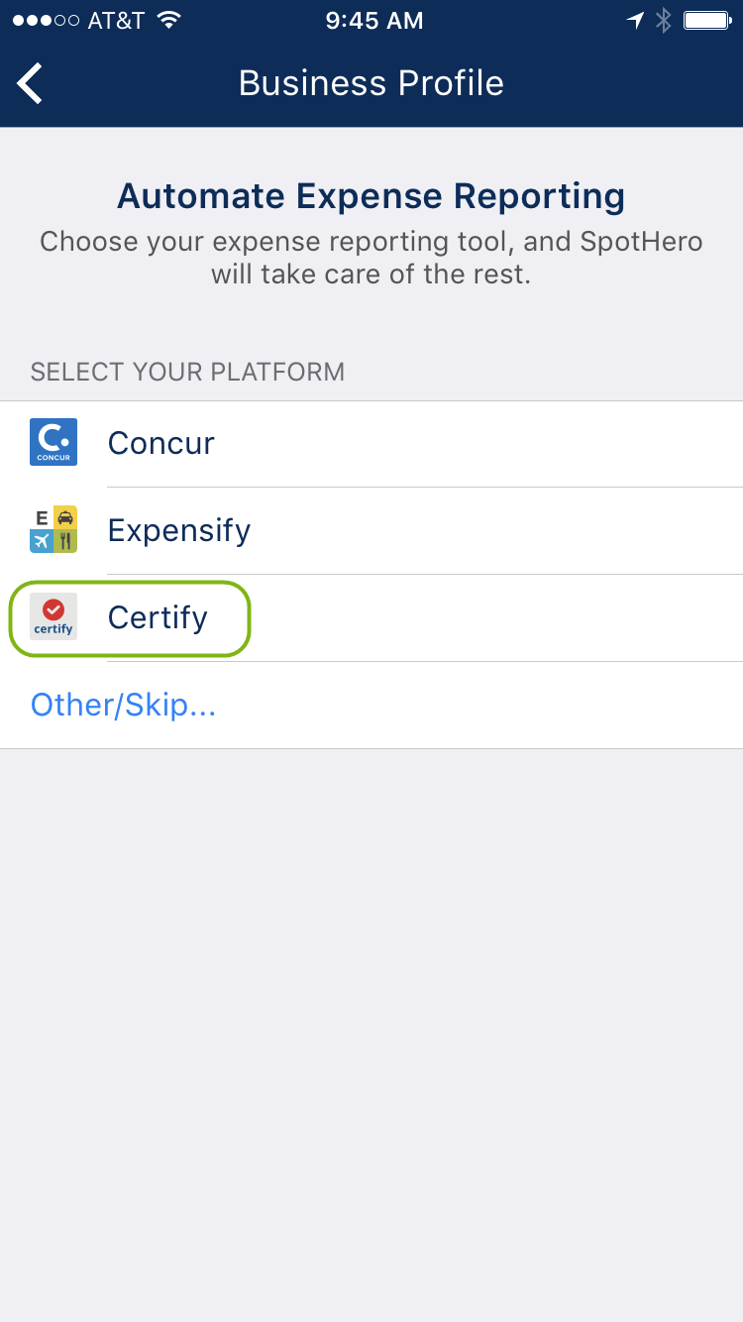This screenshot has width=743, height=1322.
Task: Select Expensify as your platform
Action: [371, 530]
